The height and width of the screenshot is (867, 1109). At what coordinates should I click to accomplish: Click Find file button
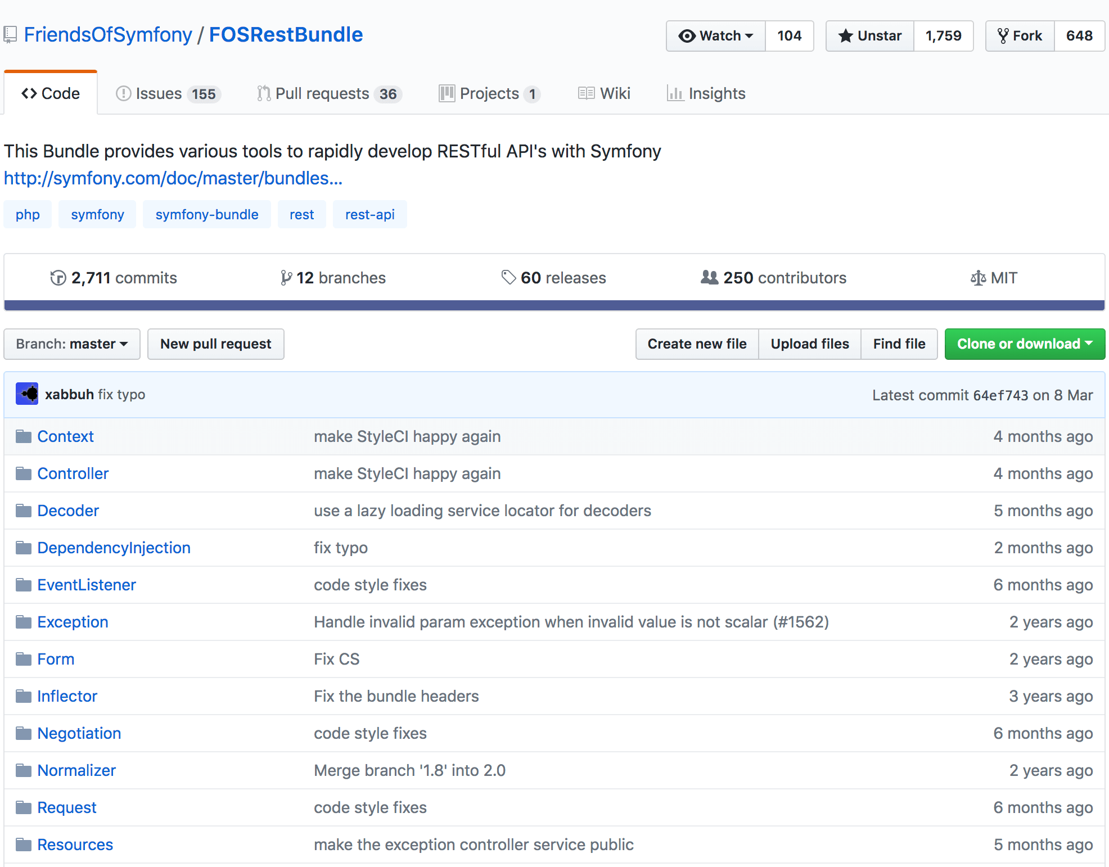pos(899,344)
